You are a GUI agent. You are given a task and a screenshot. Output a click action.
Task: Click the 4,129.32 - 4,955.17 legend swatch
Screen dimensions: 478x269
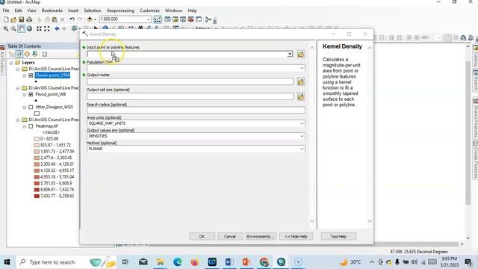point(37,170)
